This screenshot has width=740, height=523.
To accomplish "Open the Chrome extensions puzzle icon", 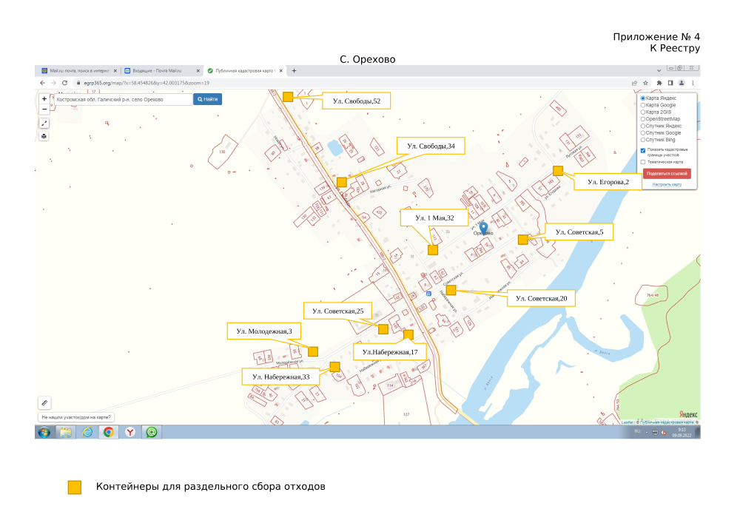I will click(x=659, y=83).
